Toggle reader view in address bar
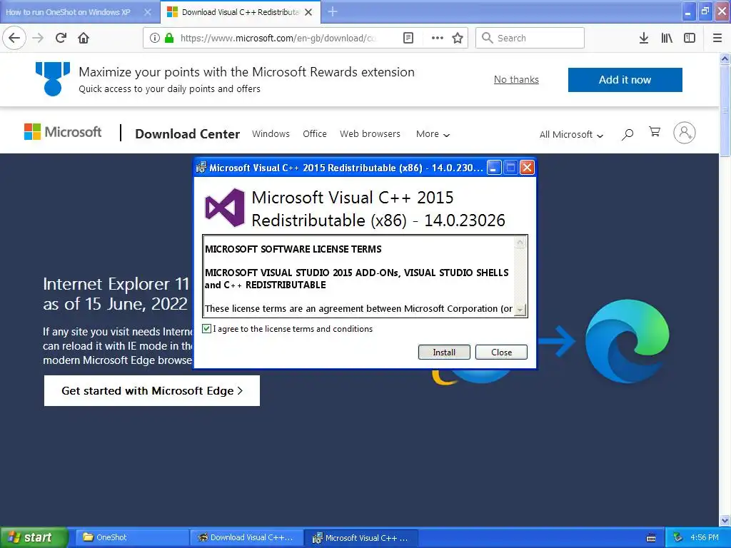The image size is (731, 548). pyautogui.click(x=408, y=38)
